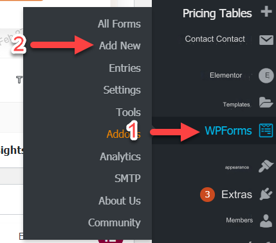Click the appearance paintbrush icon
Screen dimensions: 276x243
pos(266,166)
